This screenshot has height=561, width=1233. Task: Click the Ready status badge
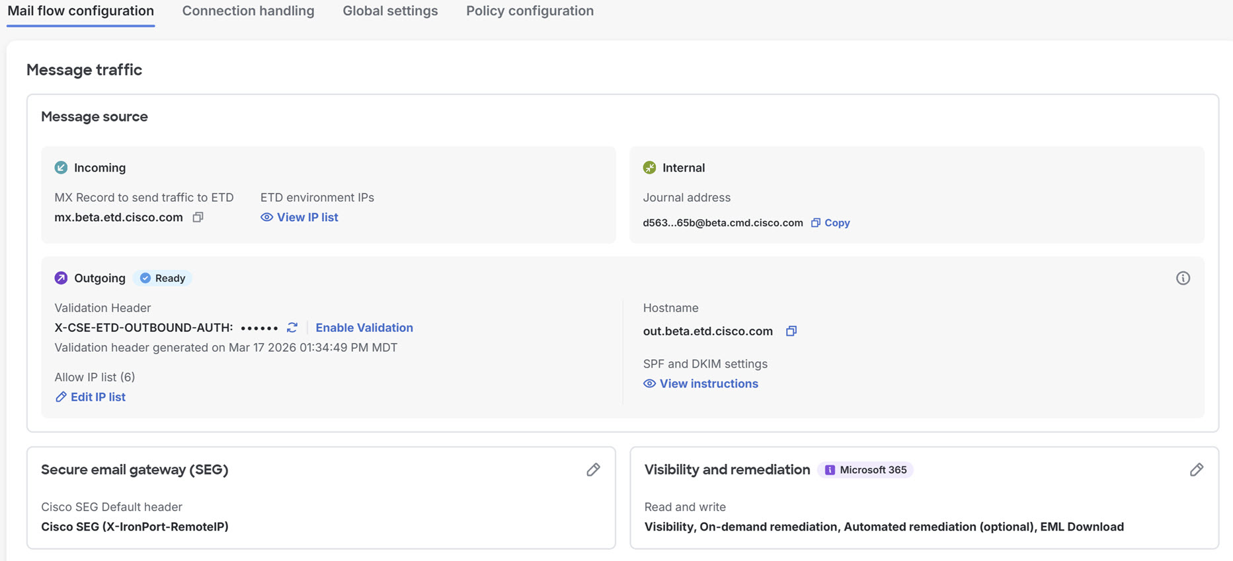[163, 278]
